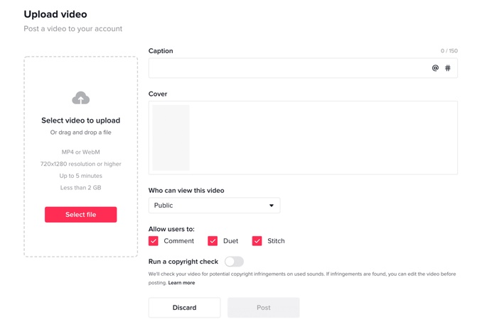Viewport: 482px width, 319px height.
Task: Open the Public visibility dropdown
Action: (x=213, y=206)
